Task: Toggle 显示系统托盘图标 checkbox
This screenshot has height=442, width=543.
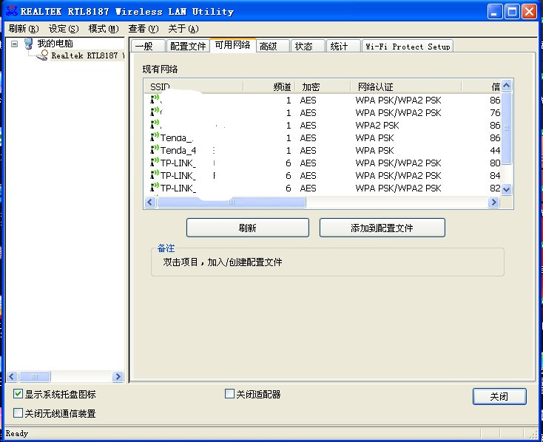Action: (18, 393)
